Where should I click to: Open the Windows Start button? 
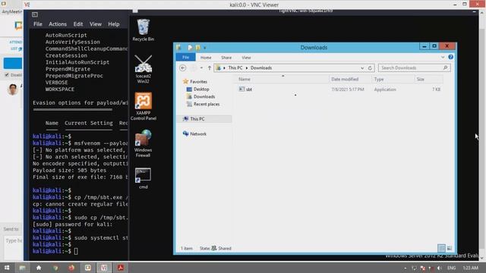(x=7, y=268)
